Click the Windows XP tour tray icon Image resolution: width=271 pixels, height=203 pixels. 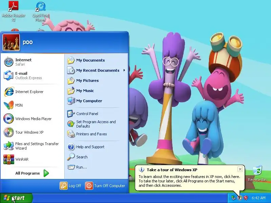click(239, 198)
